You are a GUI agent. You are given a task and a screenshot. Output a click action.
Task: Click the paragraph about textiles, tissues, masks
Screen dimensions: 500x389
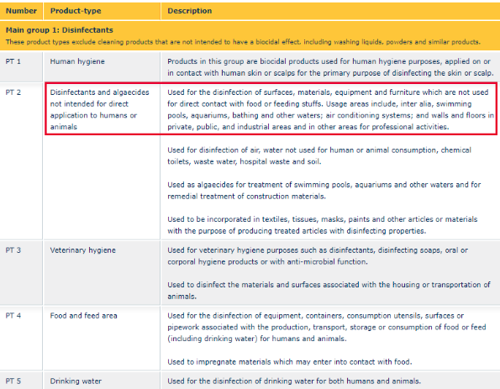[323, 225]
